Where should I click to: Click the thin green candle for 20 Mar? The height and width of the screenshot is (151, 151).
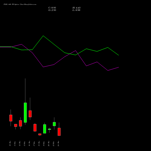click(x=50, y=129)
